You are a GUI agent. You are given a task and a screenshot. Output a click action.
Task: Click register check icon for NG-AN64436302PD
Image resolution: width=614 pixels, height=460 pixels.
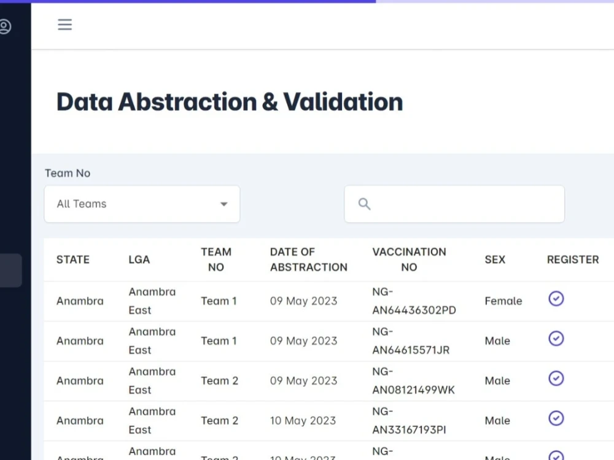tap(556, 299)
